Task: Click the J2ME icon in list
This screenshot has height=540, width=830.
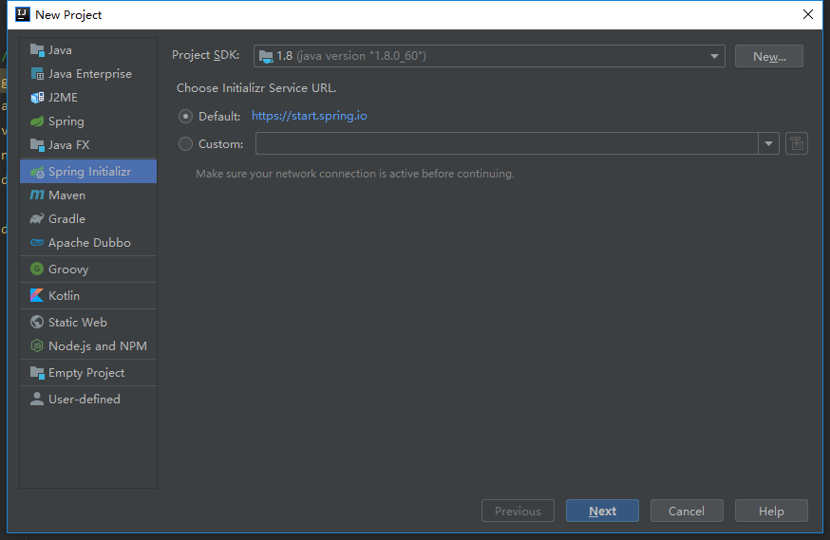Action: point(37,98)
